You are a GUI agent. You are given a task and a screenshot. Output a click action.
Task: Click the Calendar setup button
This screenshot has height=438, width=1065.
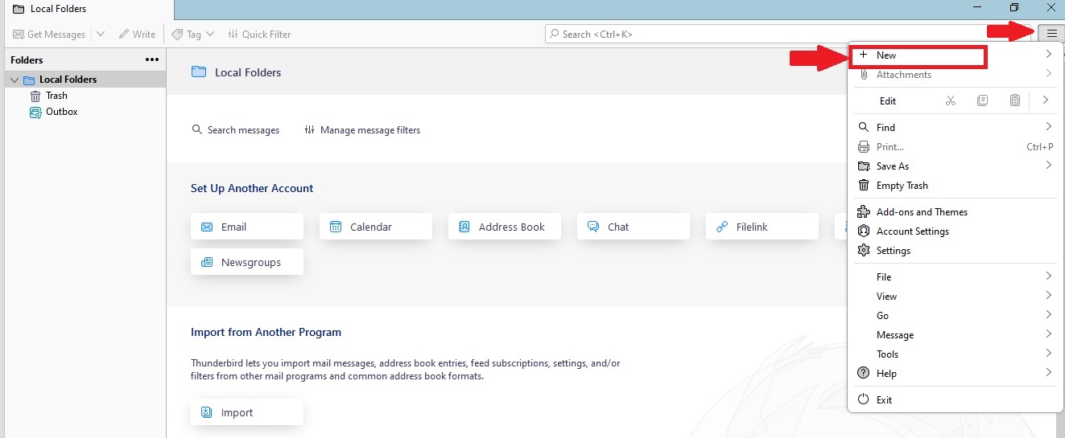pos(376,227)
